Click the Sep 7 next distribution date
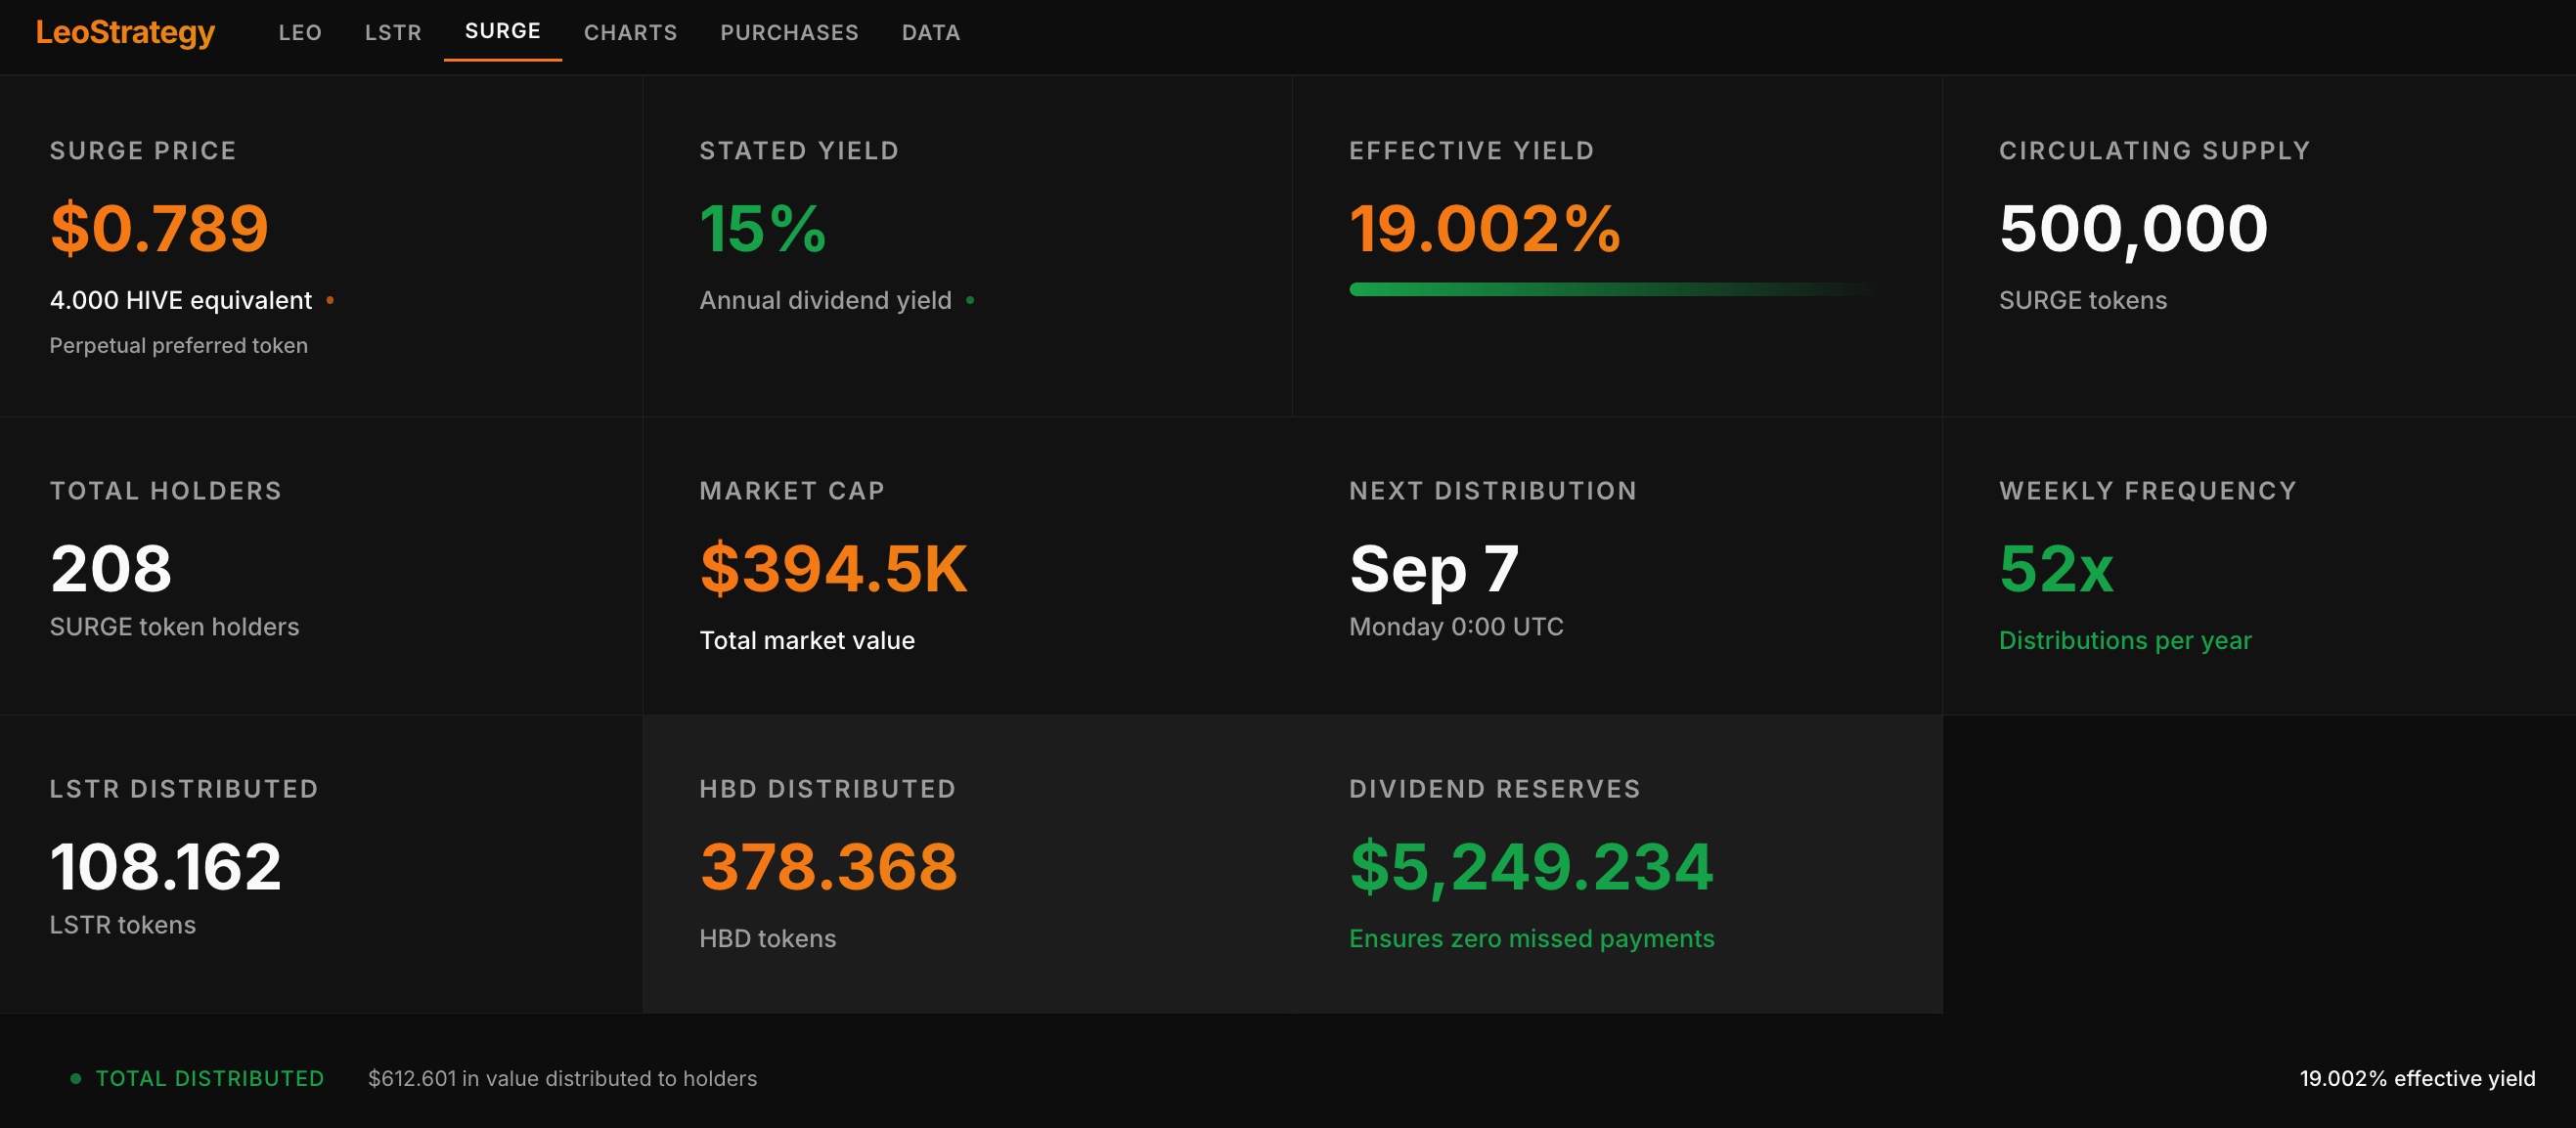Viewport: 2576px width, 1128px height. 1434,571
